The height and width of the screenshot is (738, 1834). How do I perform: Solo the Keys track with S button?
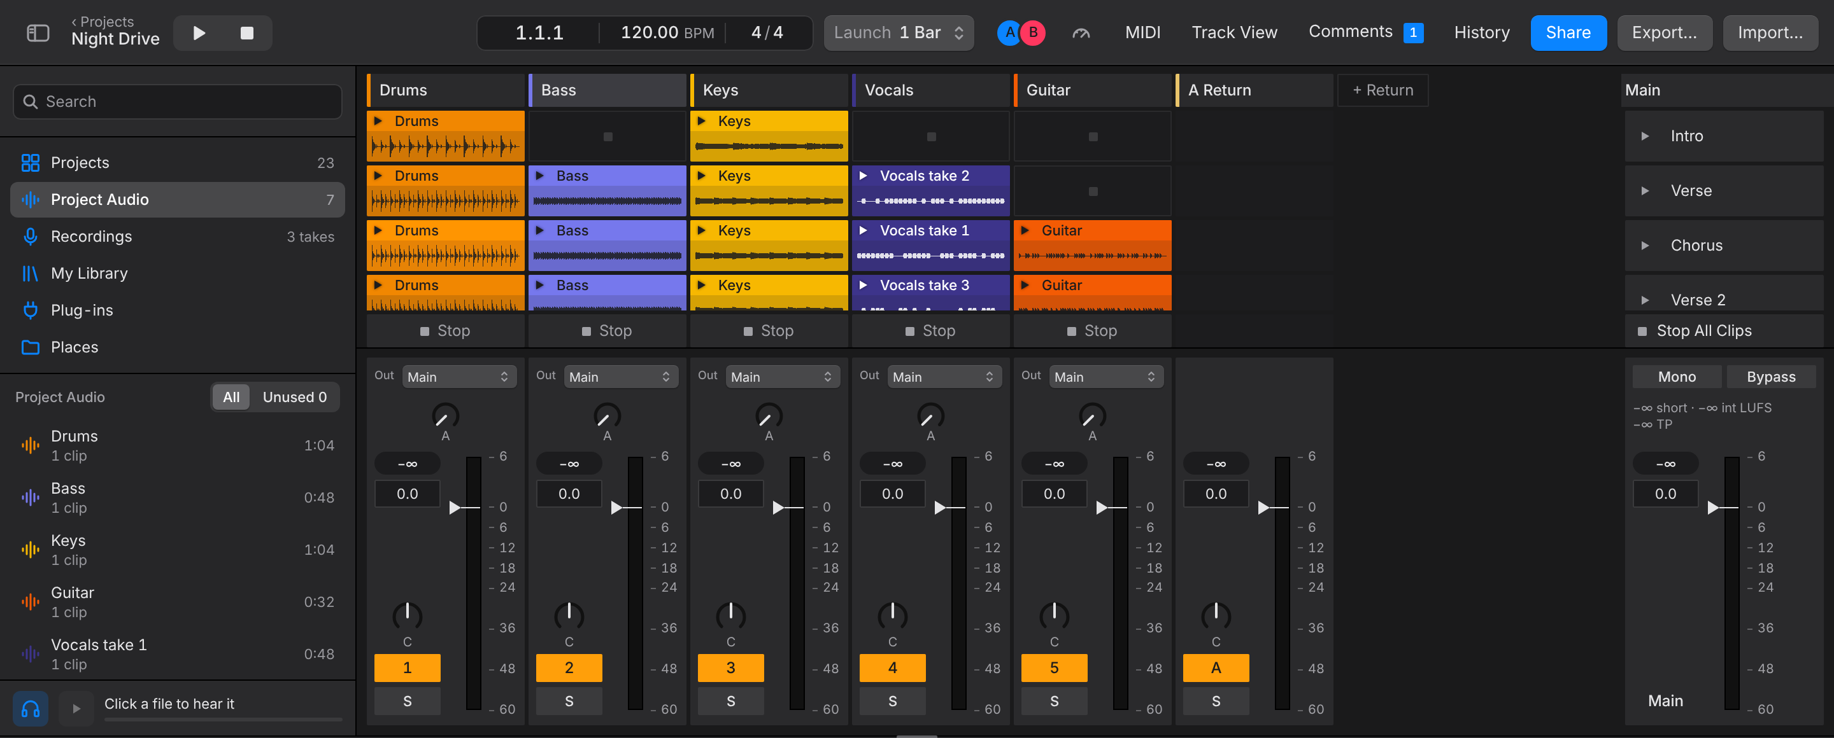coord(730,701)
